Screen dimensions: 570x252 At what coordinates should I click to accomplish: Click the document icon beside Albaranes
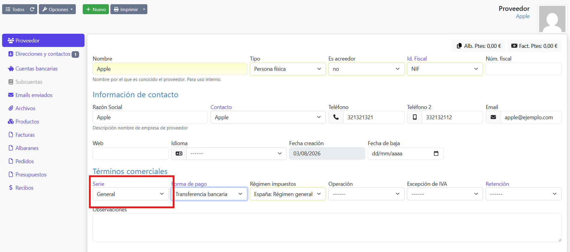[11, 148]
